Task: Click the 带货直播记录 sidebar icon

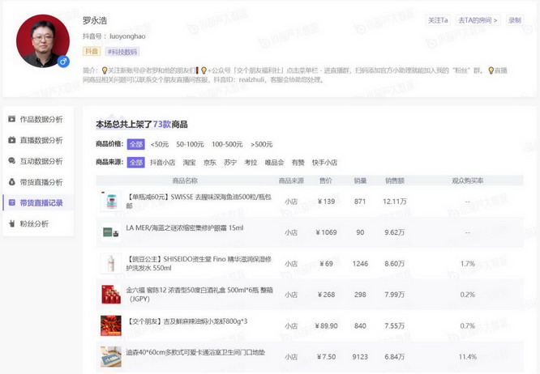Action: point(11,203)
